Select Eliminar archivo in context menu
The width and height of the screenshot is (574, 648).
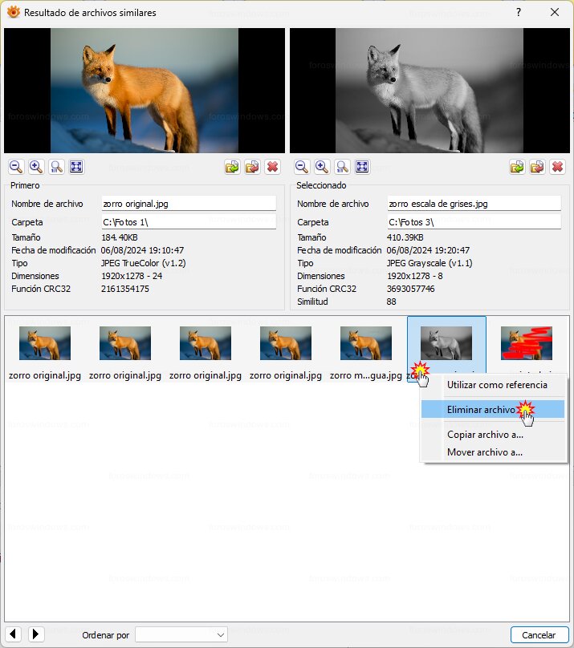pos(493,410)
